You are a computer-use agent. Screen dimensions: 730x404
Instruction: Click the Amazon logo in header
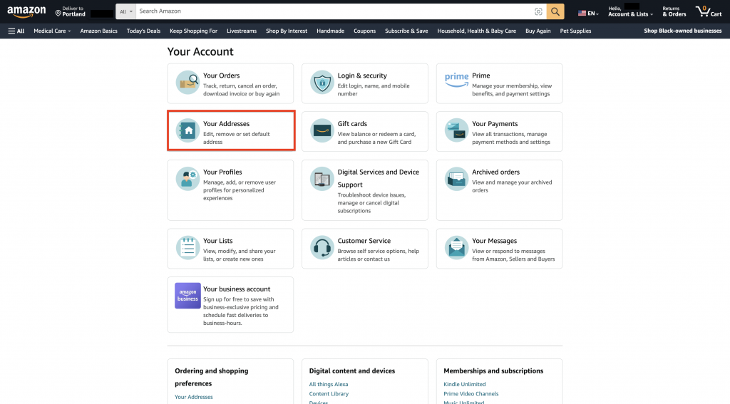[26, 12]
